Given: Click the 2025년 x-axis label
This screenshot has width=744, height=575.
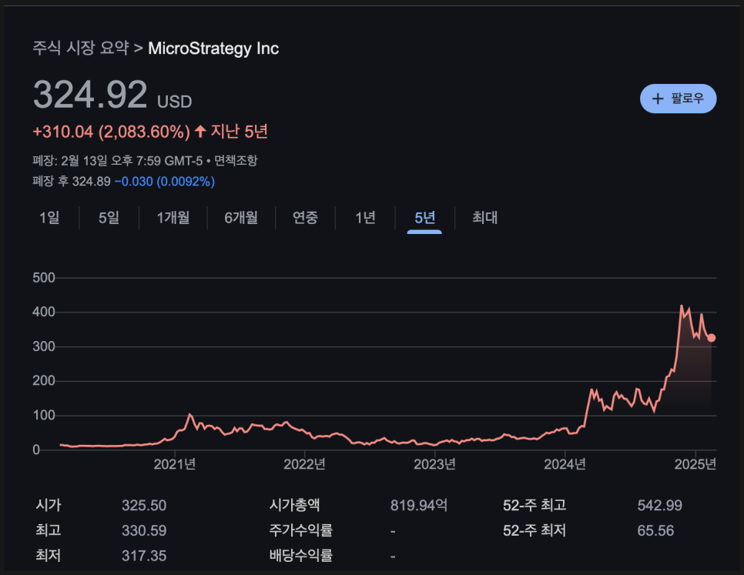Looking at the screenshot, I should click(x=695, y=464).
